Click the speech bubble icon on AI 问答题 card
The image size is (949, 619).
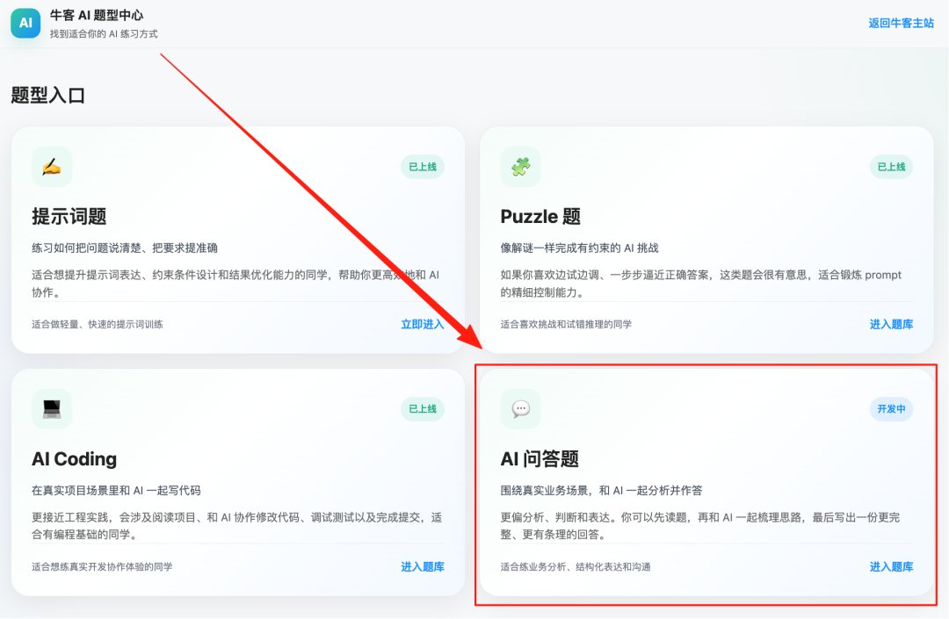tap(520, 409)
